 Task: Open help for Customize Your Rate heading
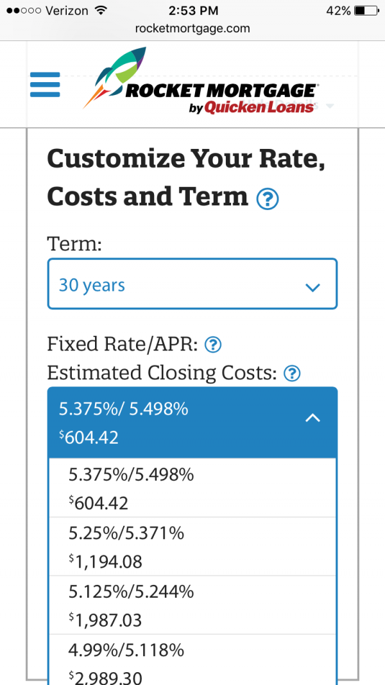[268, 199]
